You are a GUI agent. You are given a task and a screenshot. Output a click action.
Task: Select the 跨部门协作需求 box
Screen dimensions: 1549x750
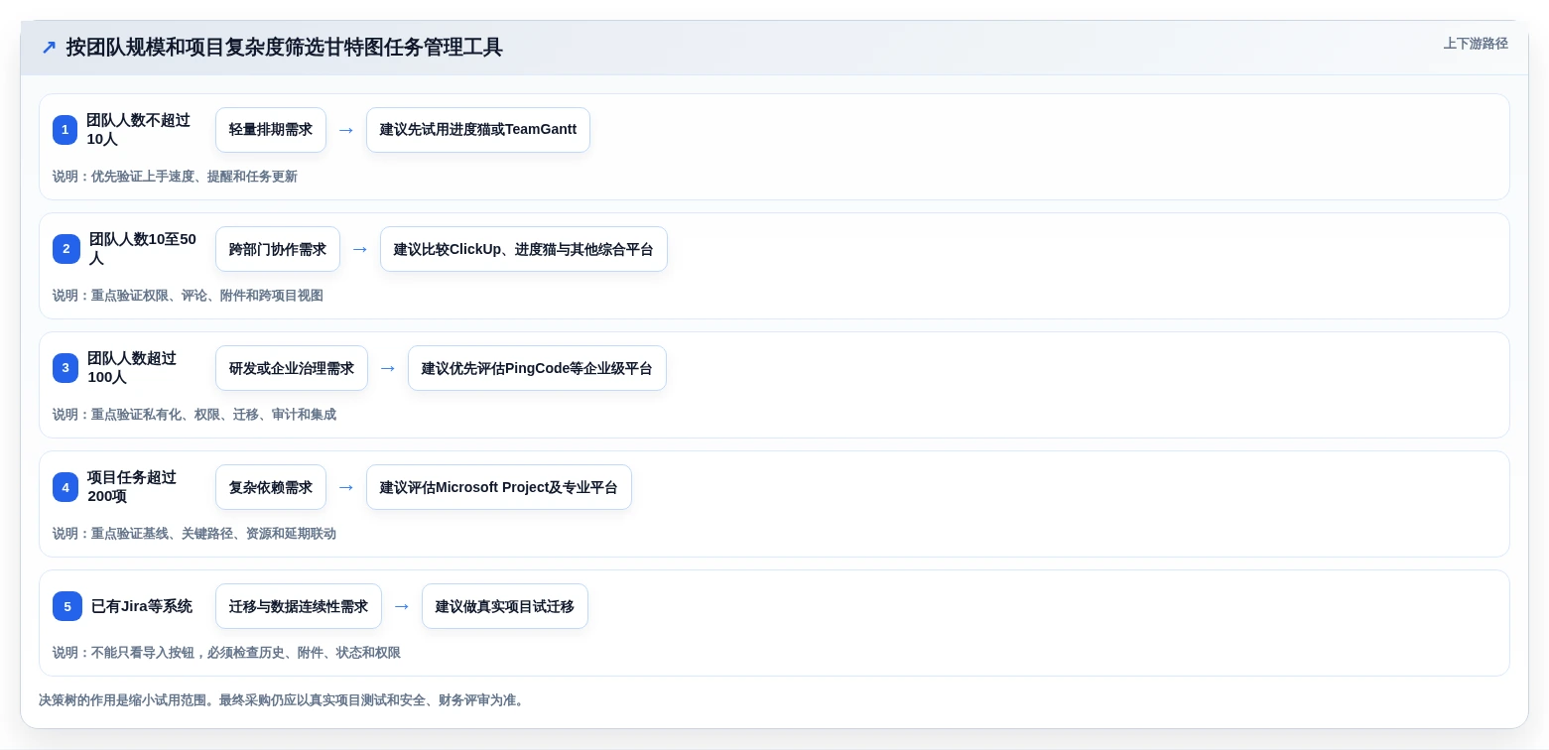[278, 249]
